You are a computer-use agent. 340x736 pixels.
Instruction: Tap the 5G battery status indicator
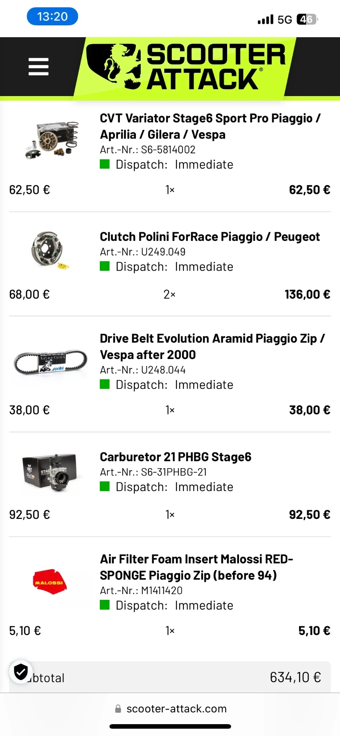[x=306, y=19]
